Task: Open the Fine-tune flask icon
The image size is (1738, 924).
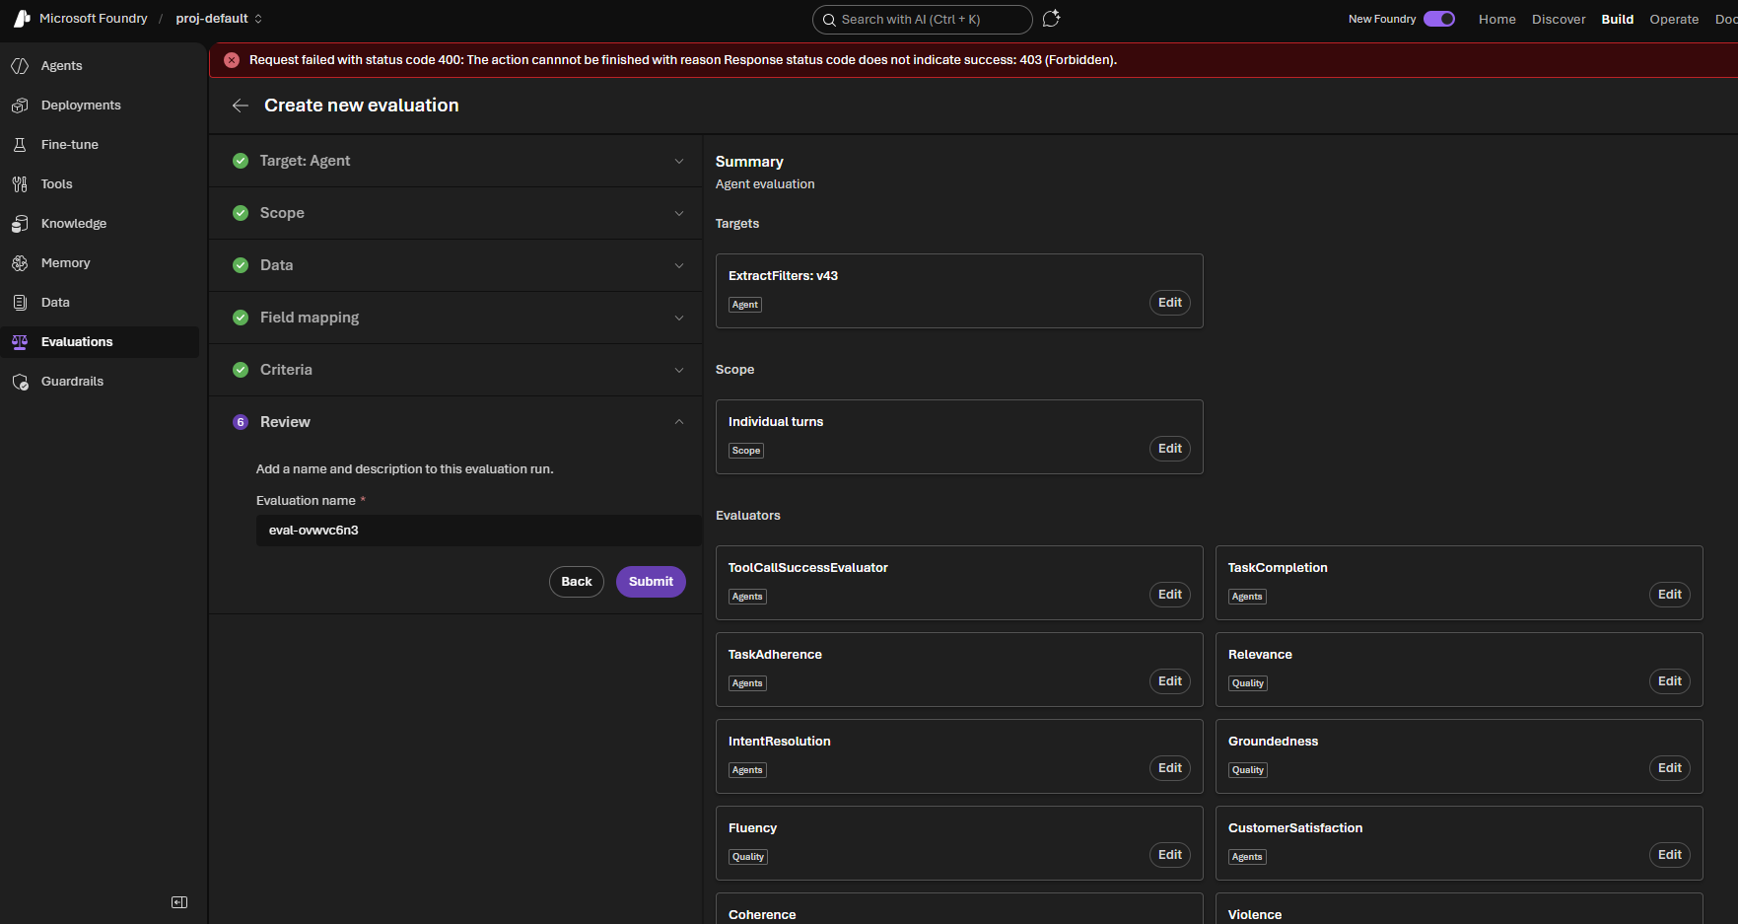Action: [20, 145]
